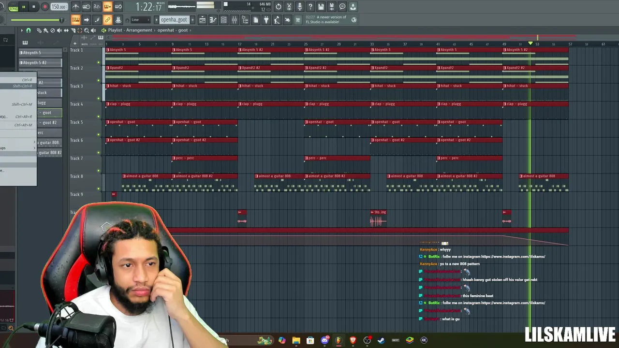Screen dimensions: 619x348
Task: Start recording with the red Record button
Action: (44, 7)
